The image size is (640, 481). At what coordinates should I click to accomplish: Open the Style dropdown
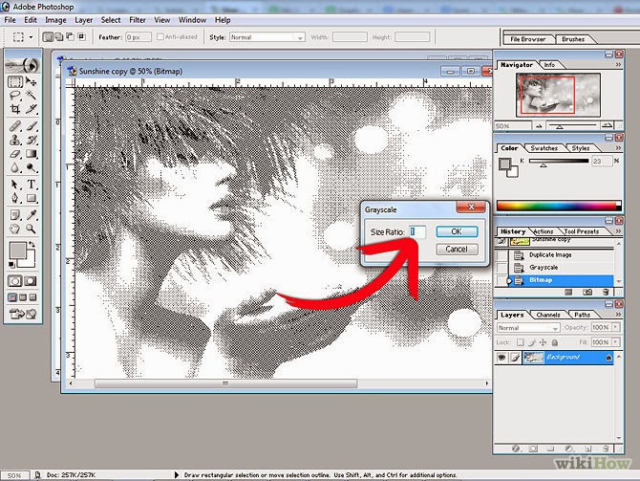(x=267, y=37)
